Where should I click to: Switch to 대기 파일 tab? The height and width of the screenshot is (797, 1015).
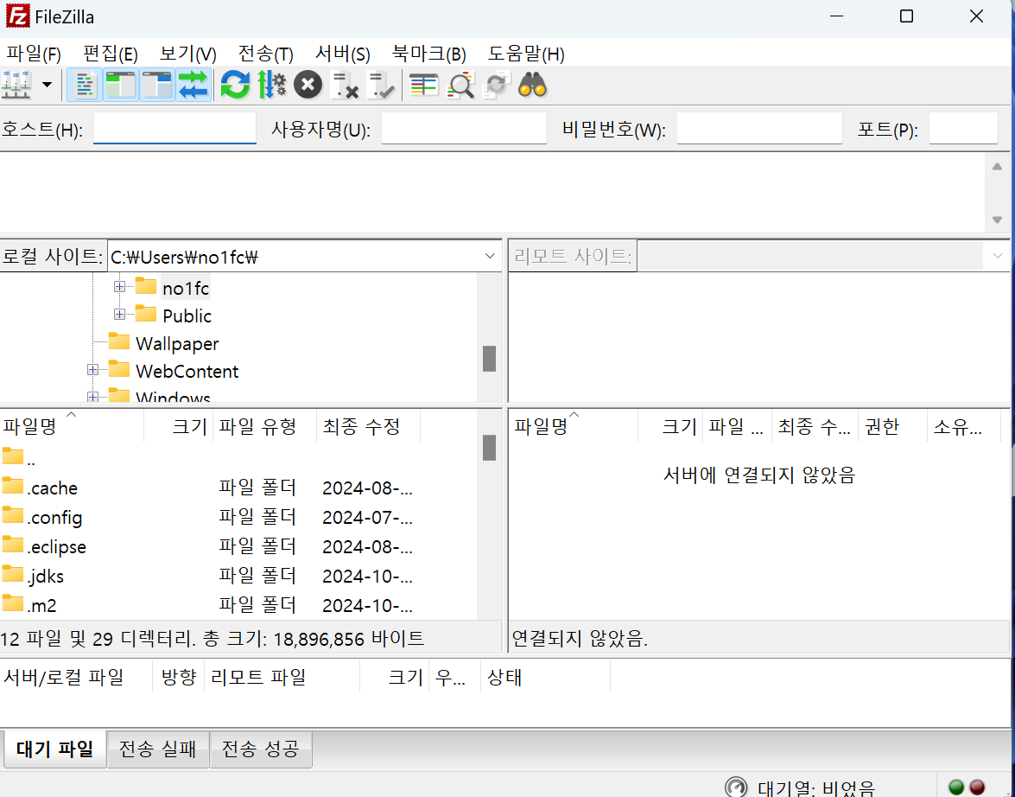tap(55, 749)
